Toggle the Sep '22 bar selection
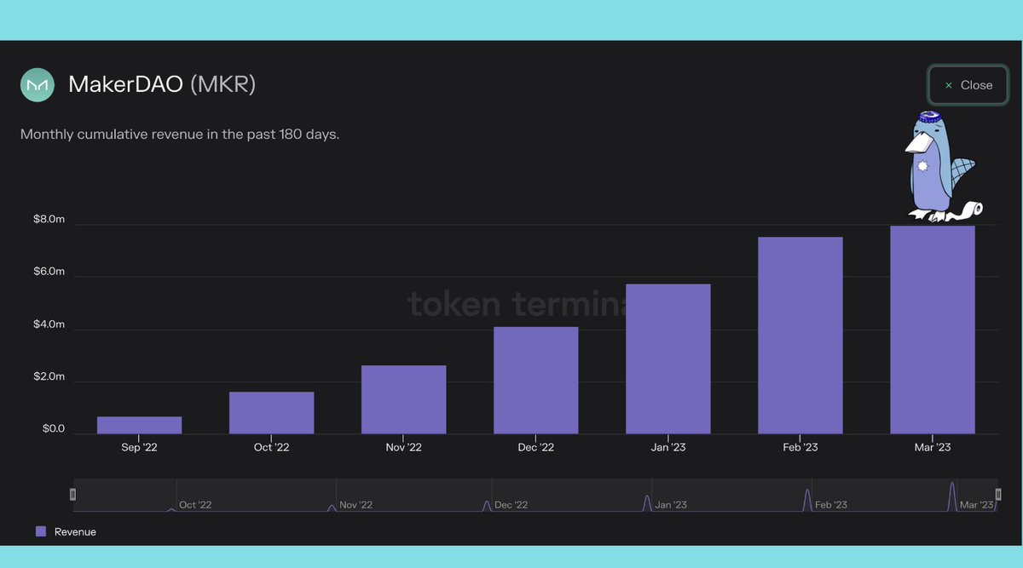The image size is (1023, 568). coord(139,422)
